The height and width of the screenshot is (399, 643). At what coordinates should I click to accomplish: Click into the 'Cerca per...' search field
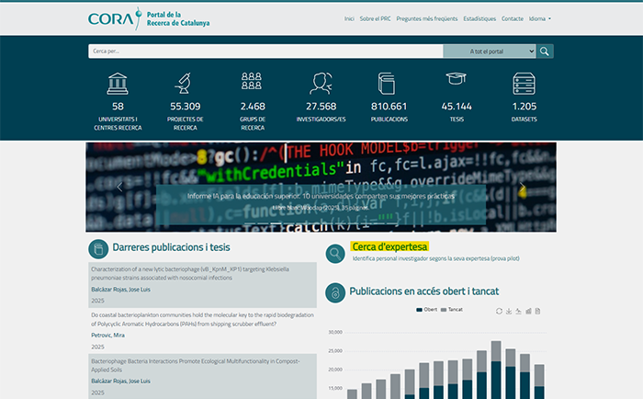pos(265,51)
